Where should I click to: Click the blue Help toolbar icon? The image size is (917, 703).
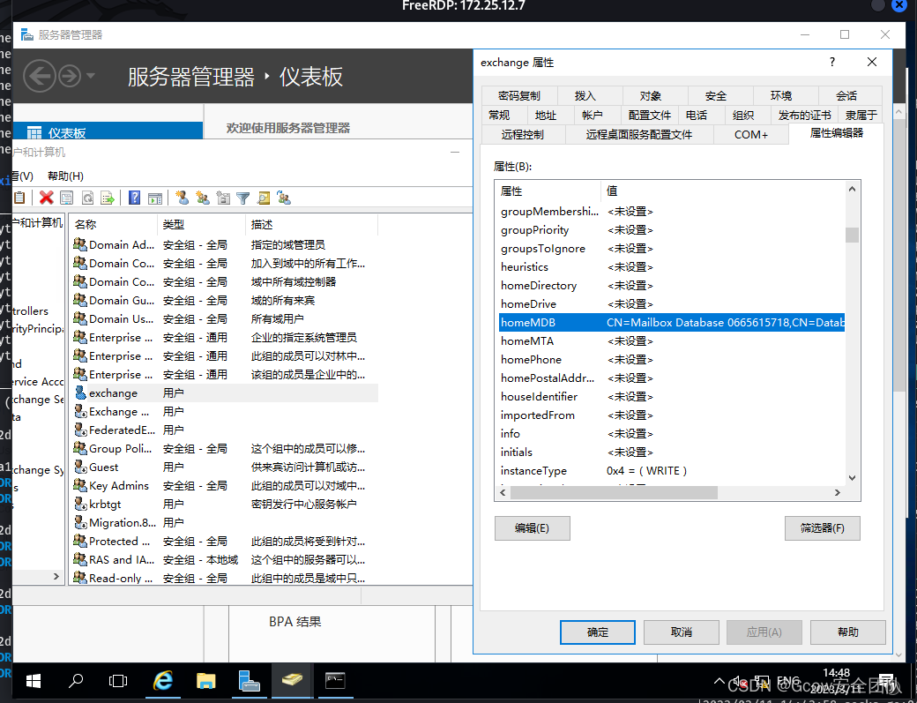pyautogui.click(x=135, y=198)
